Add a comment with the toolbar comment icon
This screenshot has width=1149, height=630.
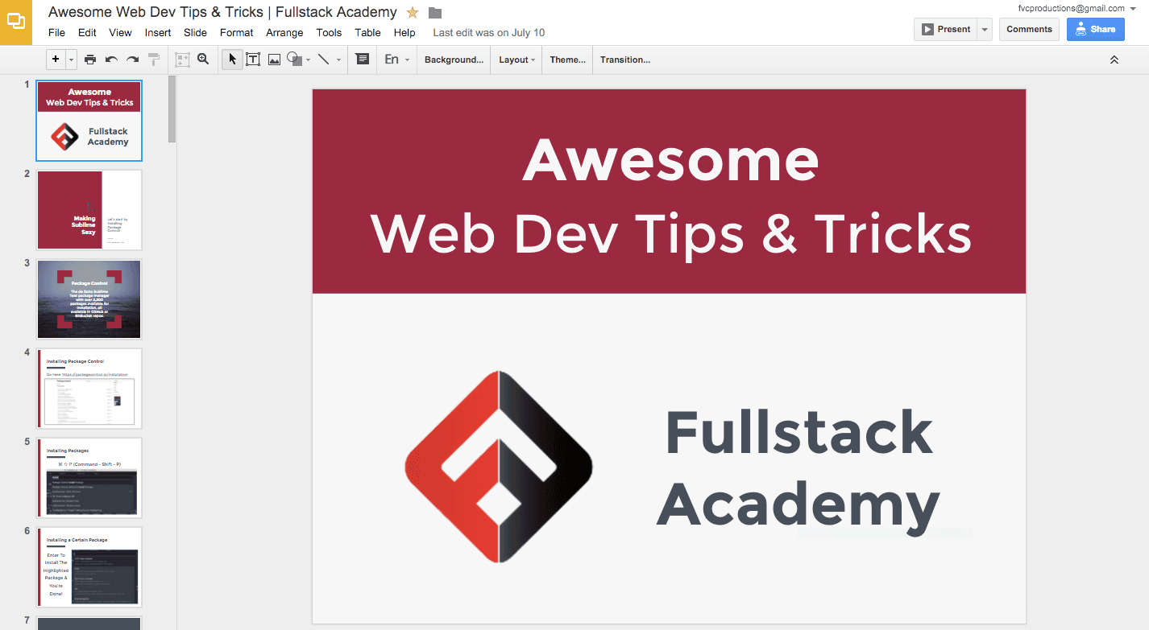pos(363,60)
